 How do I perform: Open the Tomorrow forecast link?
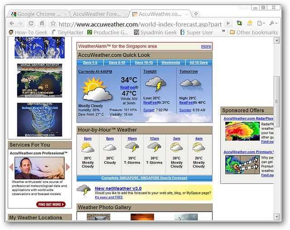[x=188, y=72]
